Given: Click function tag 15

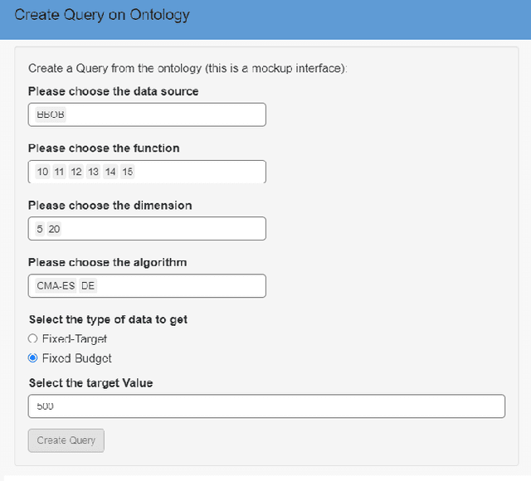Looking at the screenshot, I should pyautogui.click(x=127, y=172).
